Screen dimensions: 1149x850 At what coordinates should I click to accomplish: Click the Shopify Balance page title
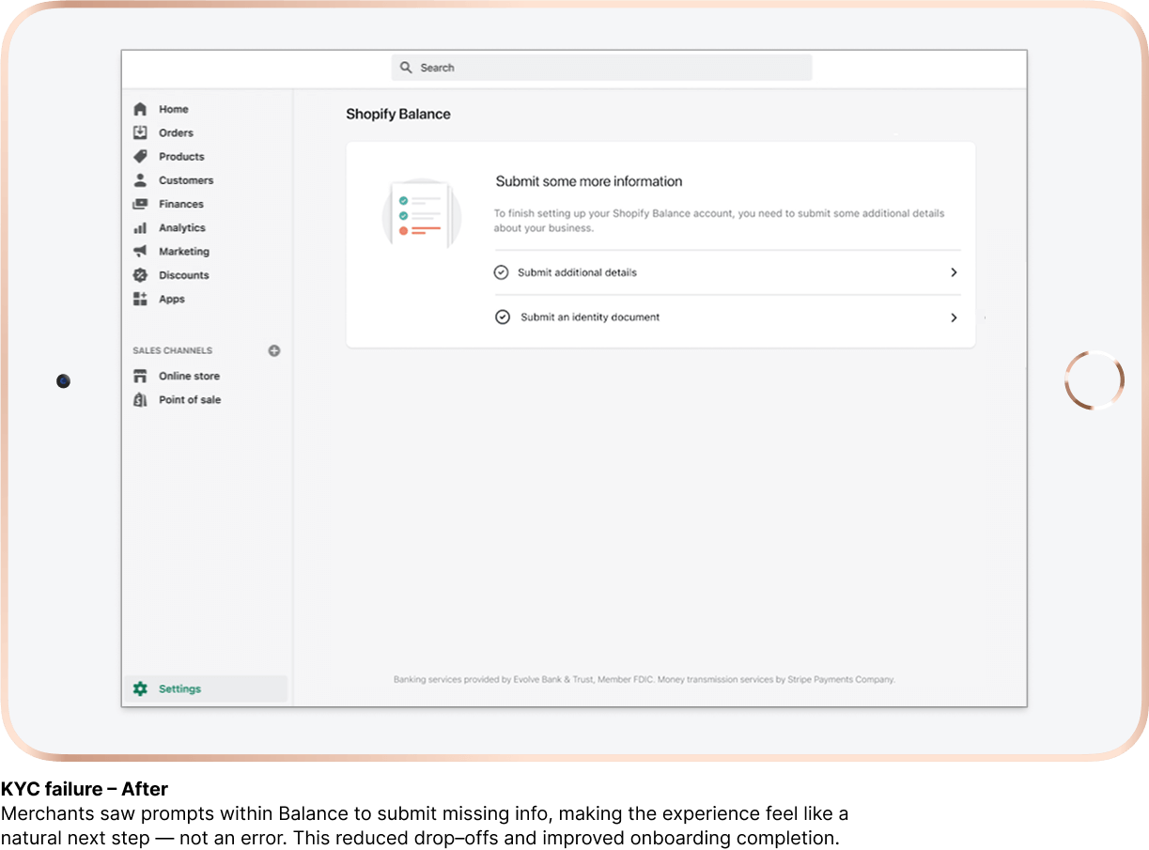pos(398,115)
